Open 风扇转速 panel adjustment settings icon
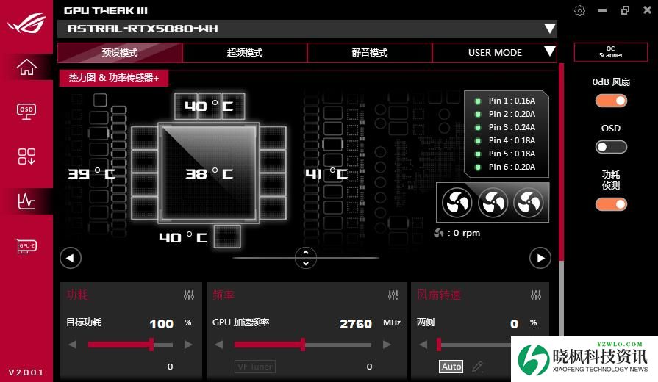This screenshot has height=382, width=658. 535,295
